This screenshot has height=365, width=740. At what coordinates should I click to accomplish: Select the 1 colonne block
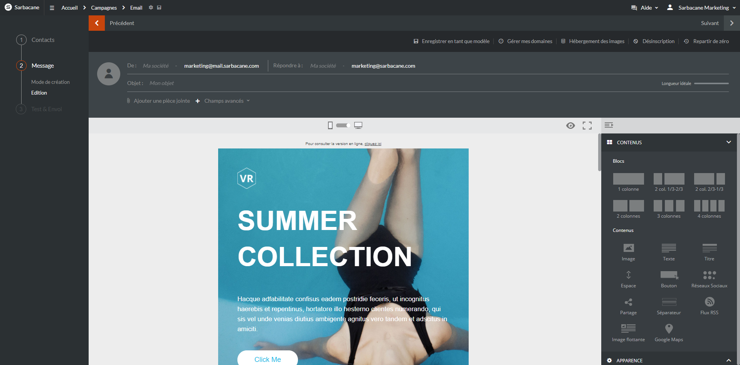click(629, 182)
